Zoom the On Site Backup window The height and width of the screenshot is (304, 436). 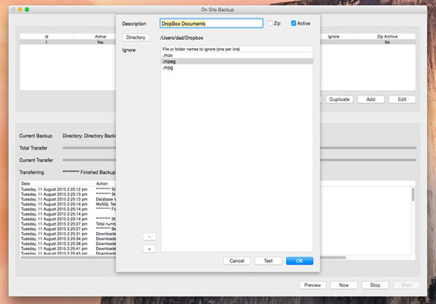click(27, 10)
